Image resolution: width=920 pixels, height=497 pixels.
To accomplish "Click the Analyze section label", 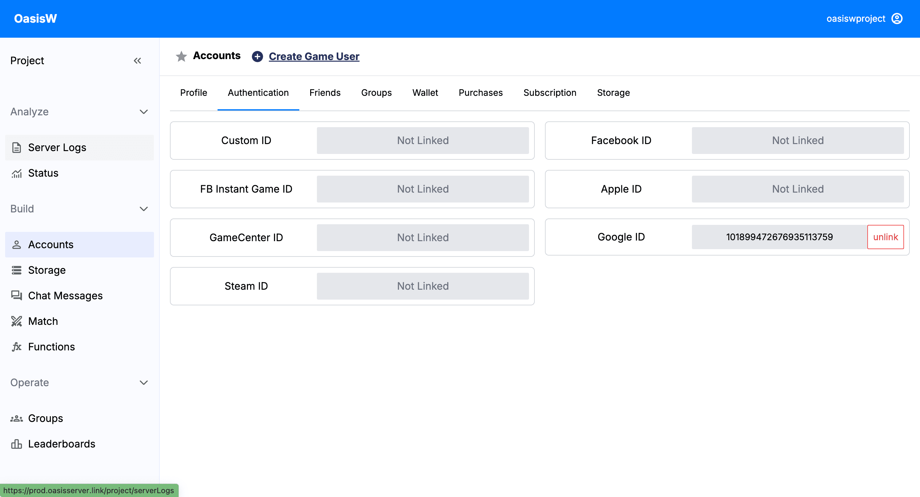I will [29, 112].
